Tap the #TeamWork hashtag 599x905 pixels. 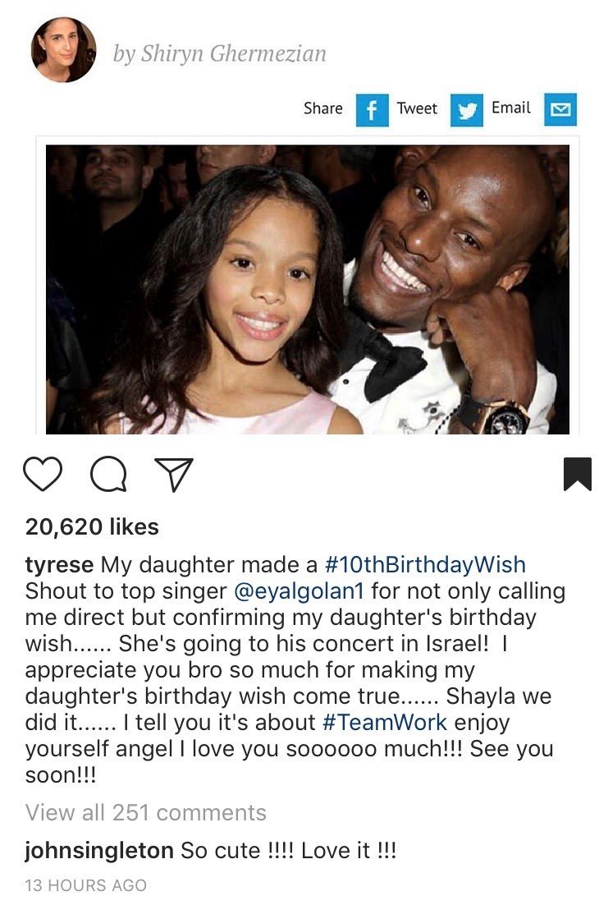tap(385, 722)
